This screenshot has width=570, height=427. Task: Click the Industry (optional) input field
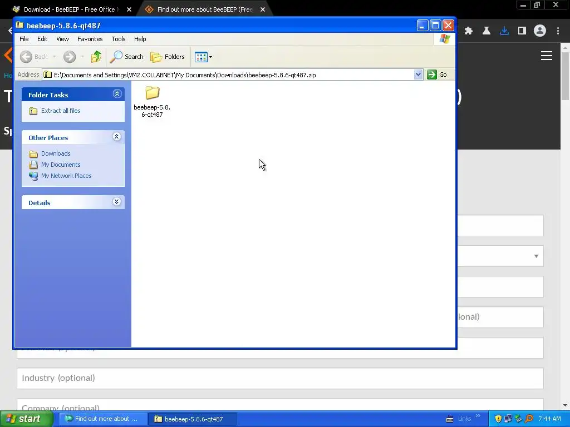[x=280, y=378]
